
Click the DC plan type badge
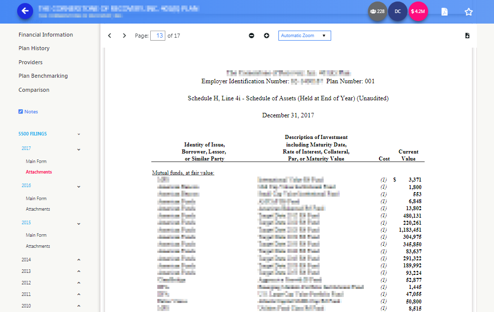(x=398, y=11)
